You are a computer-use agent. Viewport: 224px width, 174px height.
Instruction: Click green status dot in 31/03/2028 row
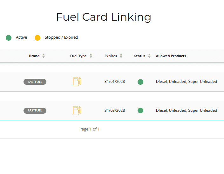point(140,110)
